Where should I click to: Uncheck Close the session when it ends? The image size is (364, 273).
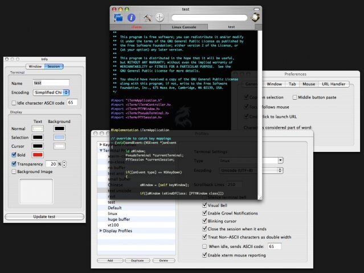pos(205,229)
